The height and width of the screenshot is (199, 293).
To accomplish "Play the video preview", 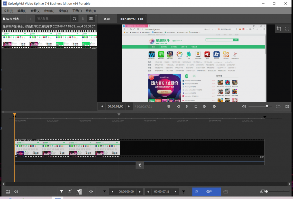I will pos(187,107).
